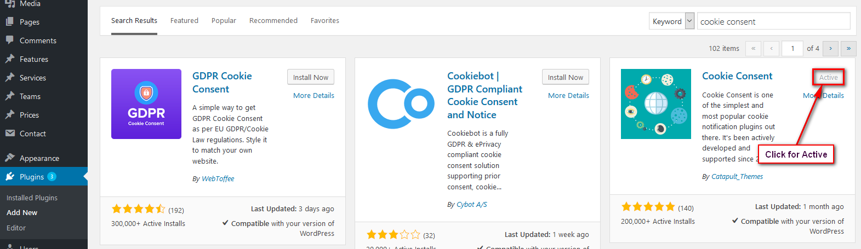861x249 pixels.
Task: Switch to the Search Results tab
Action: [x=134, y=21]
